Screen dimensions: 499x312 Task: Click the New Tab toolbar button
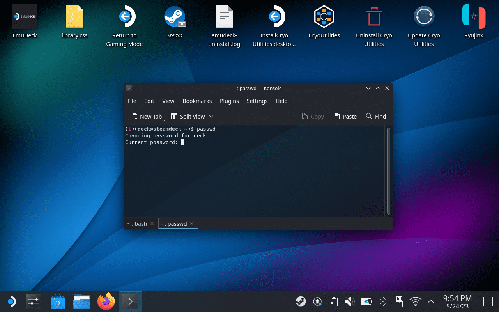pyautogui.click(x=146, y=116)
